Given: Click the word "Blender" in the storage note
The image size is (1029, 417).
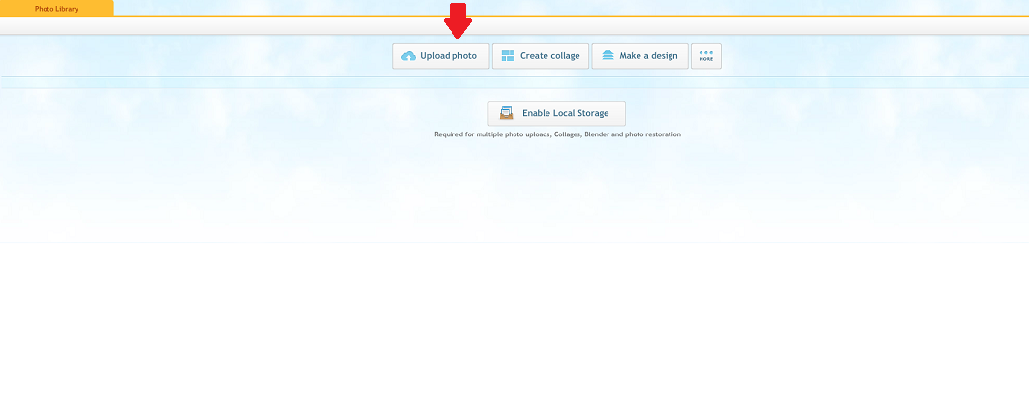Looking at the screenshot, I should pos(597,134).
